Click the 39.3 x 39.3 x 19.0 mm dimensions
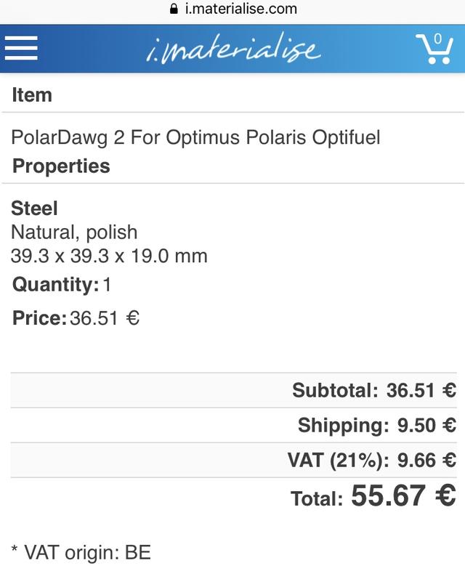Image resolution: width=465 pixels, height=571 pixels. (x=109, y=256)
